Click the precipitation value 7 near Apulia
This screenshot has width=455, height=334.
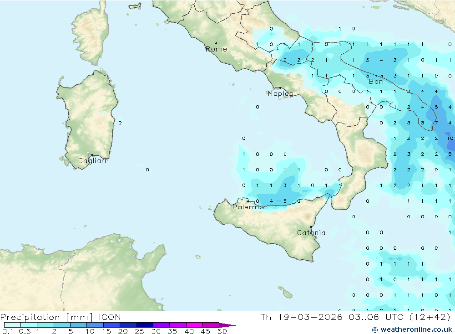click(x=436, y=123)
